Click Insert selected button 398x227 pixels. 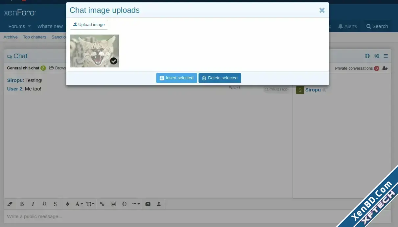(176, 78)
